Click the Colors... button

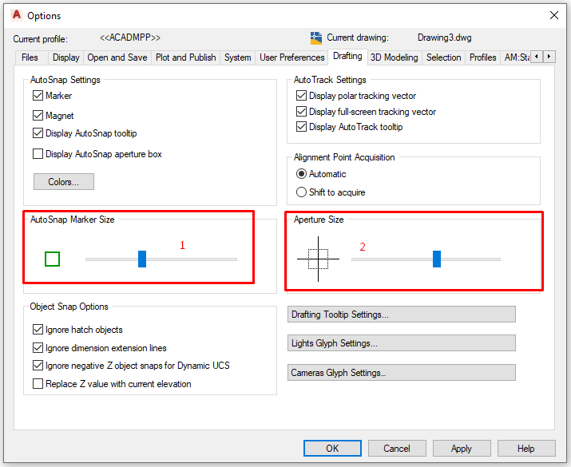pyautogui.click(x=64, y=182)
